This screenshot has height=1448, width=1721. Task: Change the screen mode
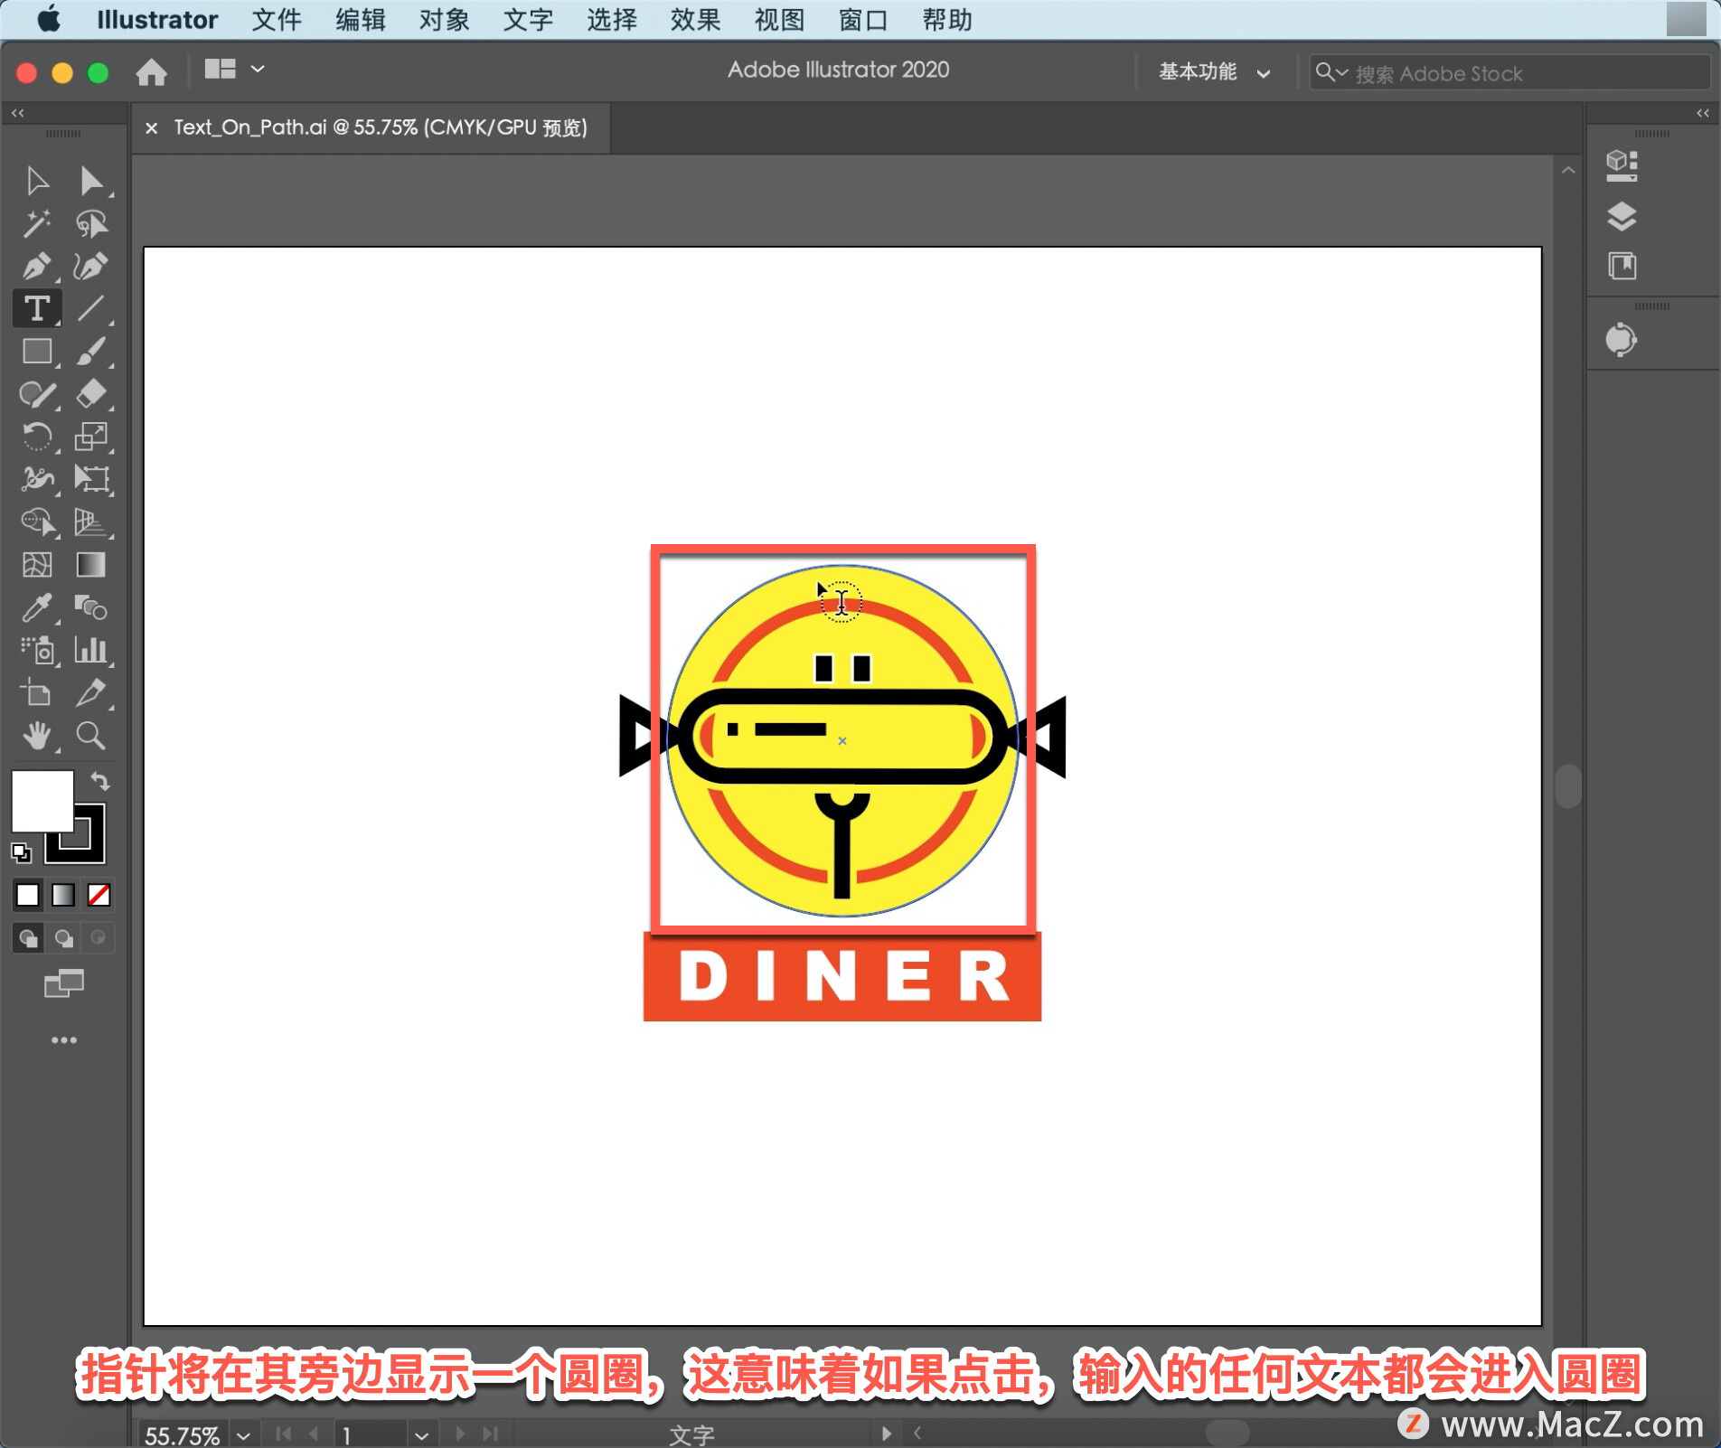(x=63, y=983)
